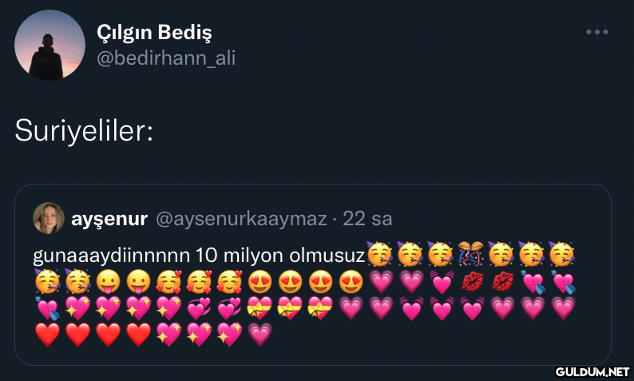Select the first heart with ribbon emoji

pyautogui.click(x=261, y=308)
